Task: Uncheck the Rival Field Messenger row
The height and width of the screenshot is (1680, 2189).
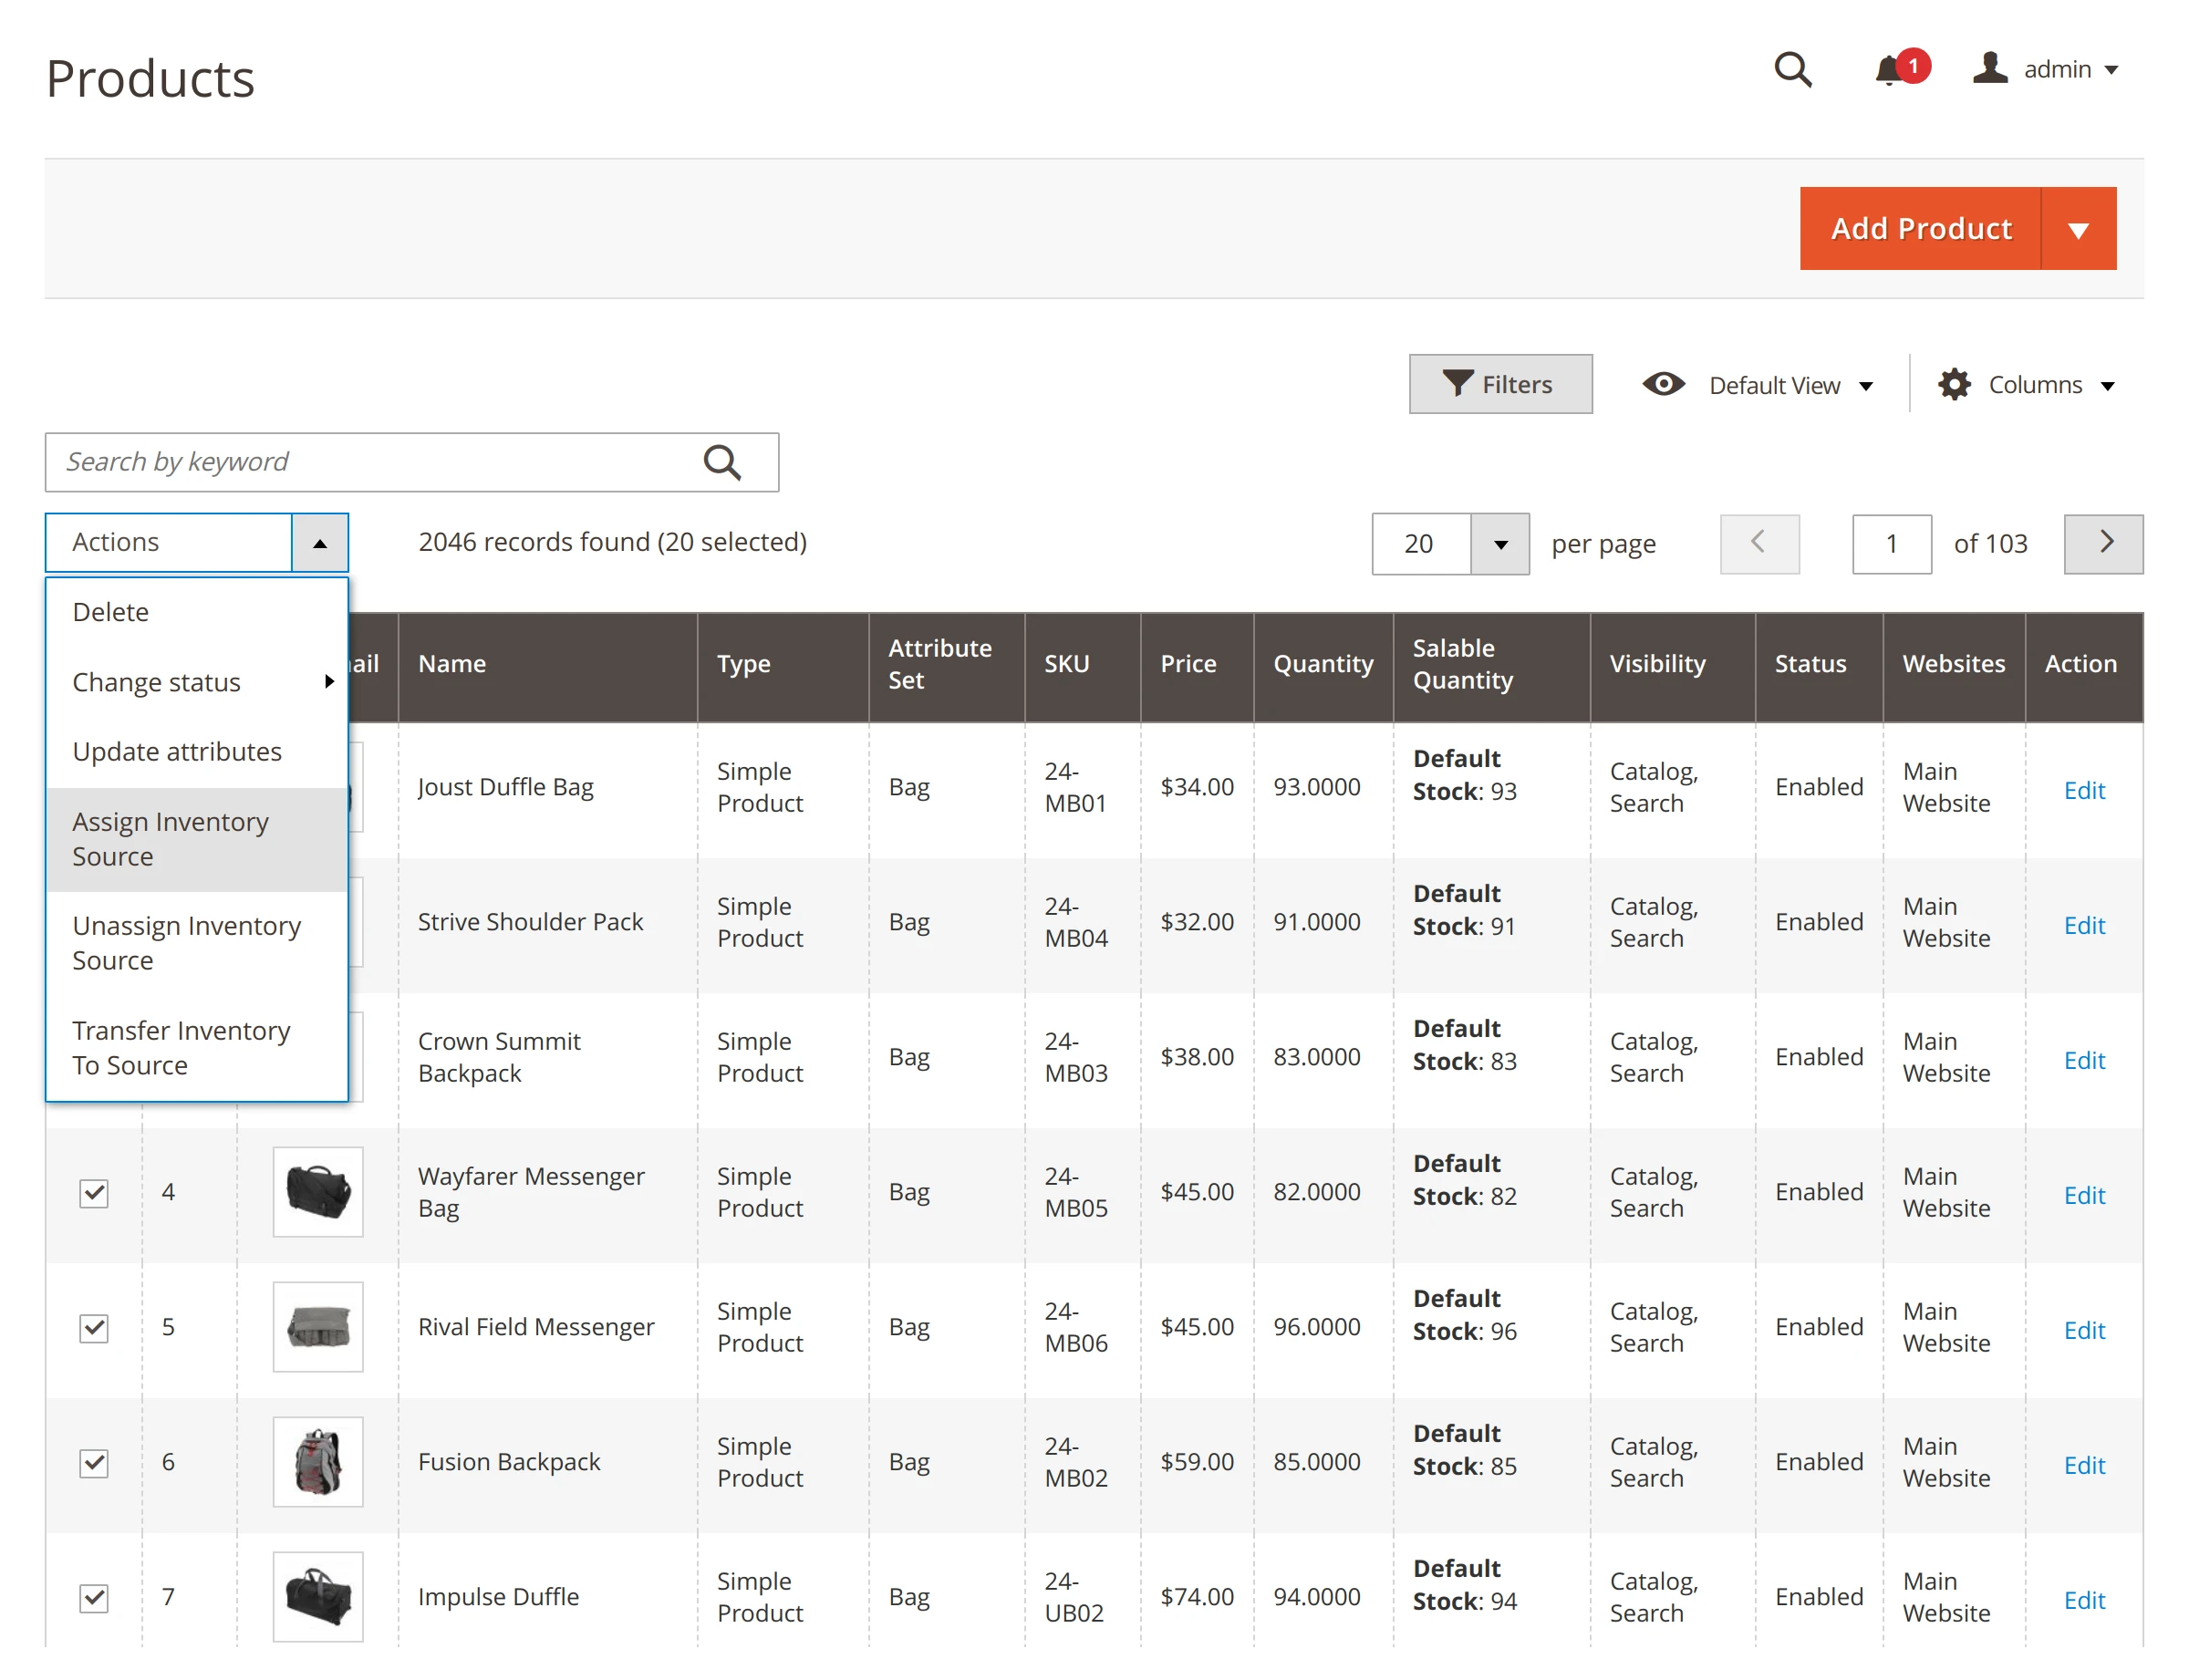Action: [x=93, y=1327]
